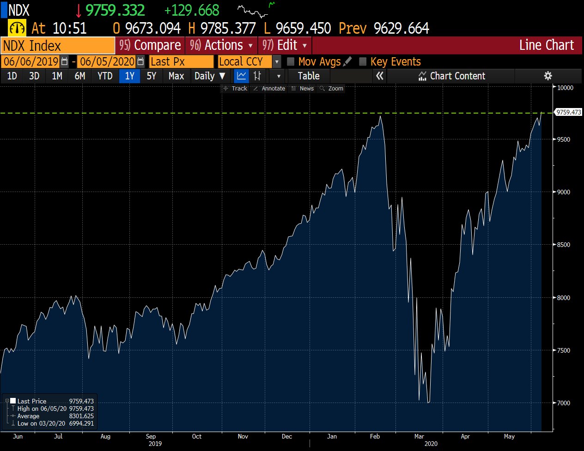
Task: Click the High on 06/05/20 legend row
Action: pyautogui.click(x=51, y=409)
